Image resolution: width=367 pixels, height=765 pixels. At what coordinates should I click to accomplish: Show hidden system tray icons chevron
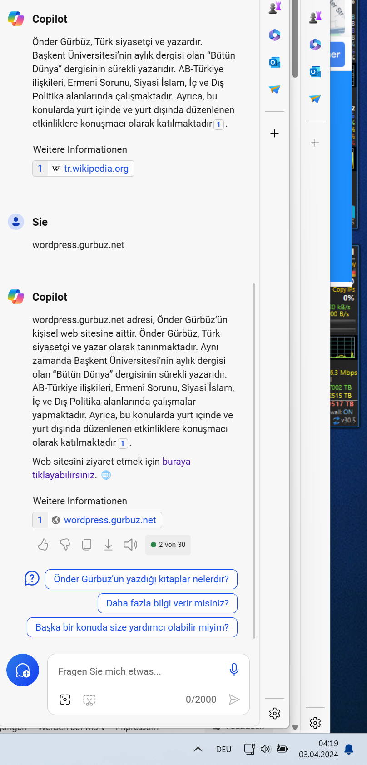point(198,749)
